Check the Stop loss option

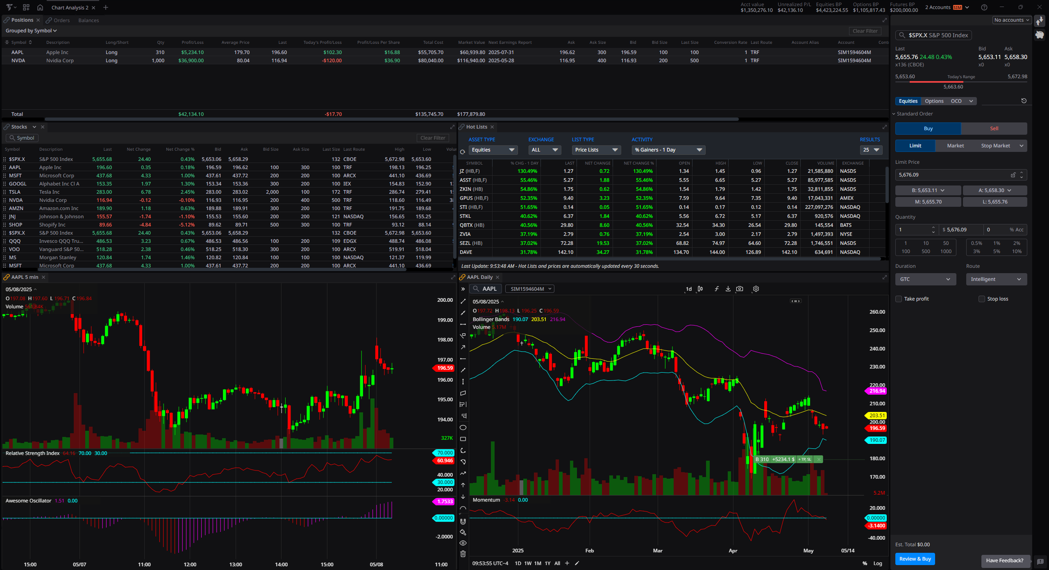click(x=982, y=299)
